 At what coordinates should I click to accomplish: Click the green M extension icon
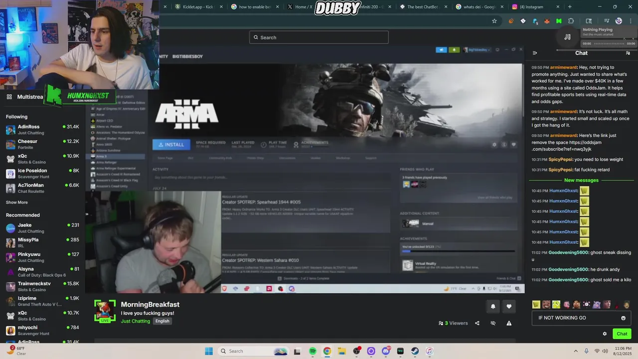point(559,21)
